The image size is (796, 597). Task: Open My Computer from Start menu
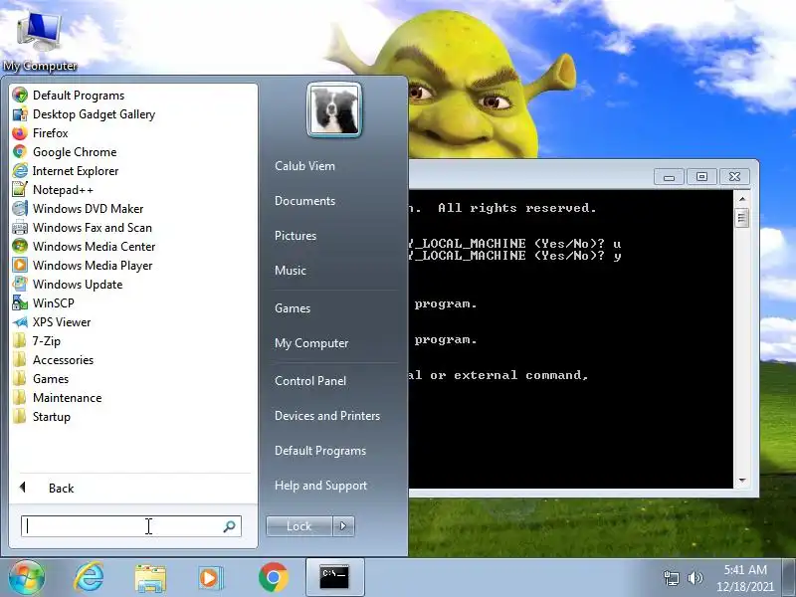point(311,343)
